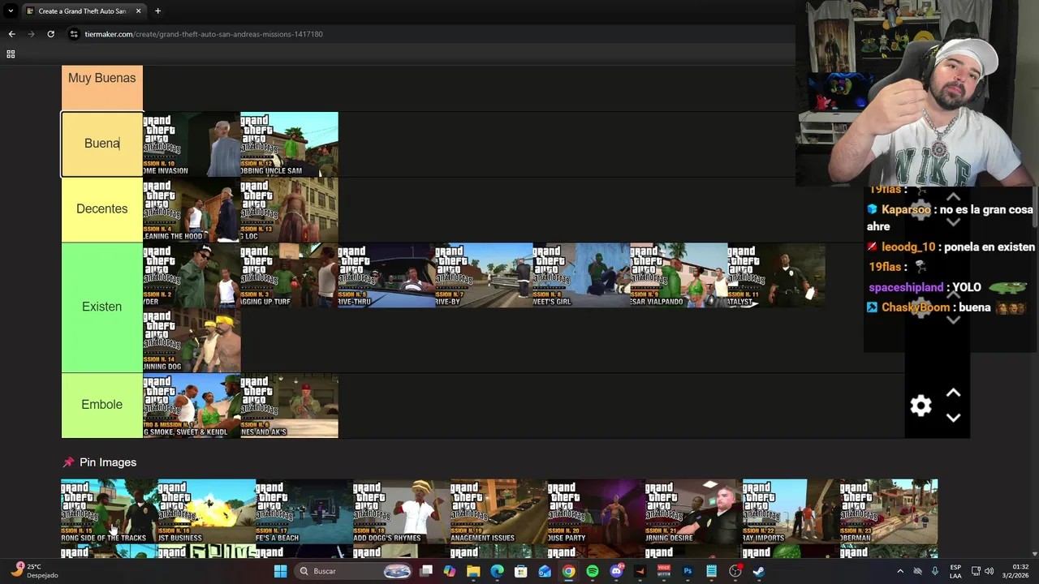The image size is (1039, 584).
Task: Select Robbing Uncle Sam mission thumbnail
Action: point(289,144)
